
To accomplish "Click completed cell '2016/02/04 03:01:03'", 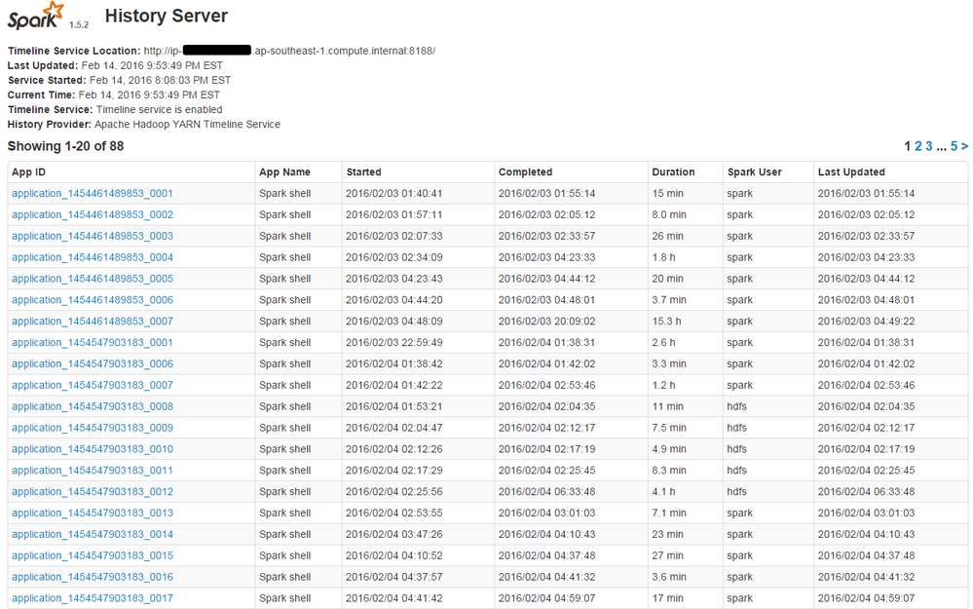I will click(546, 513).
